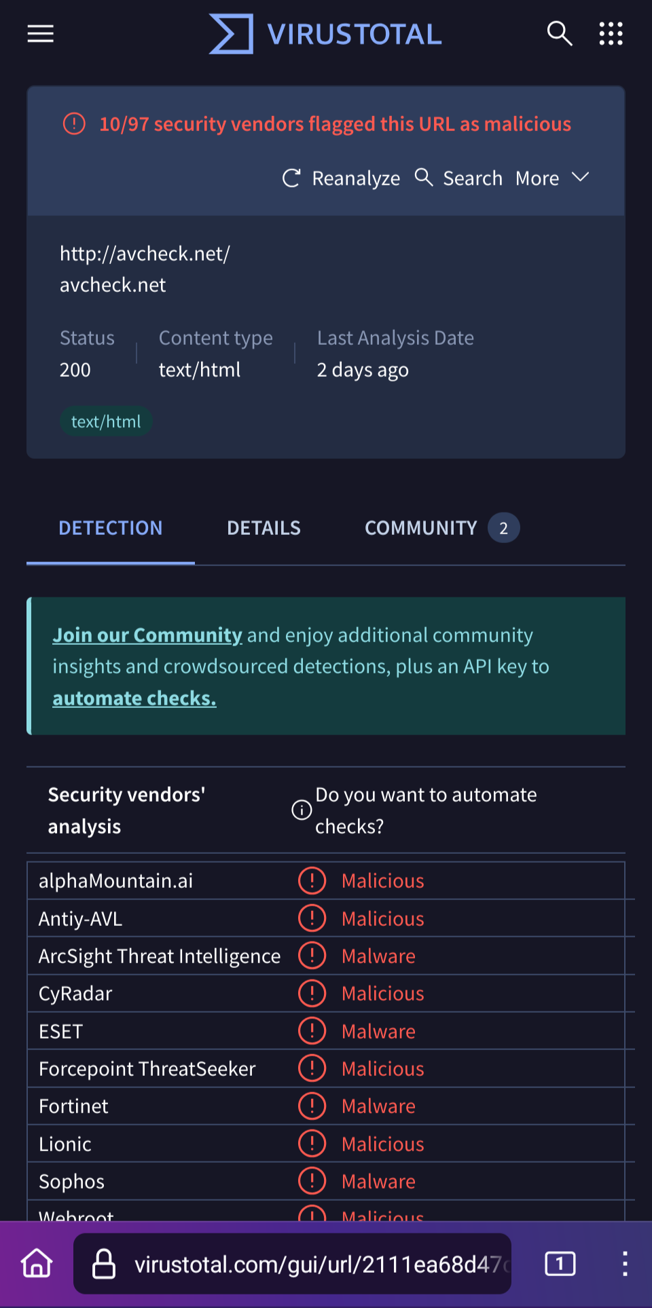Open the apps grid icon
652x1308 pixels.
tap(611, 33)
